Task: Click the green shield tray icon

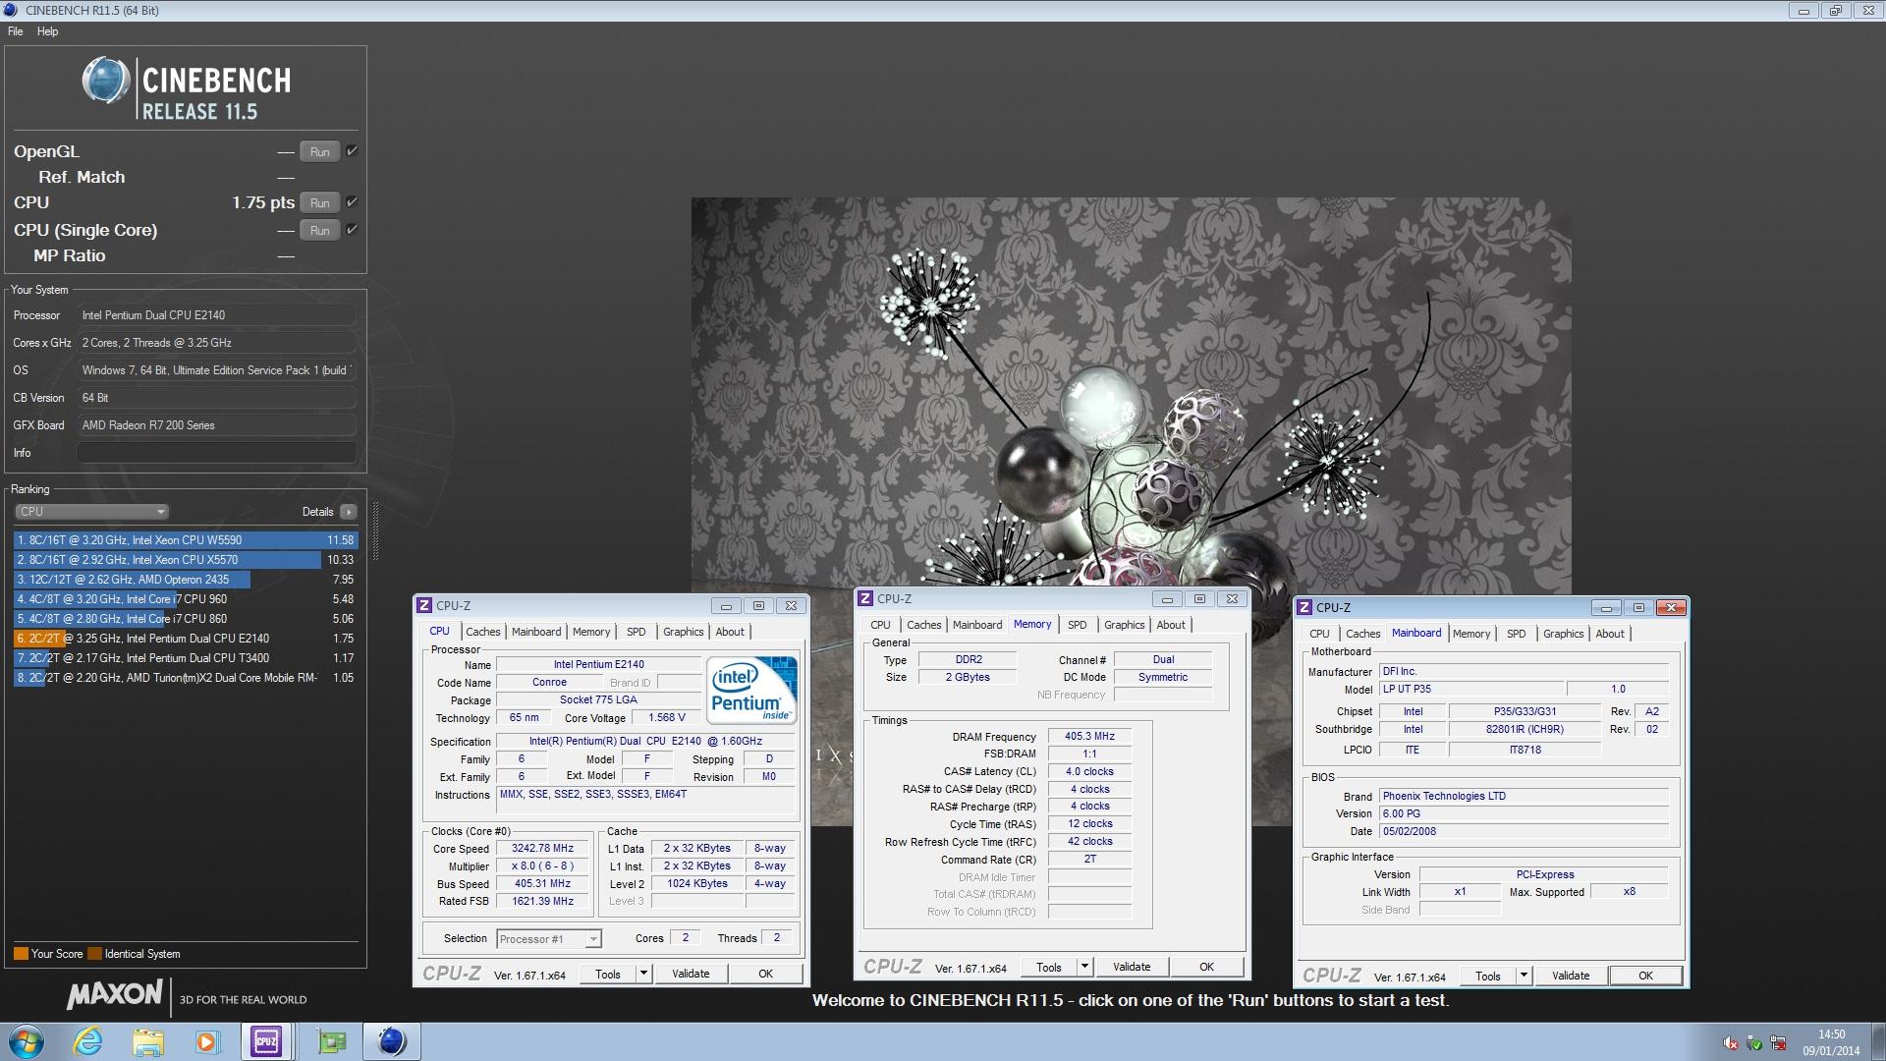Action: point(1754,1043)
